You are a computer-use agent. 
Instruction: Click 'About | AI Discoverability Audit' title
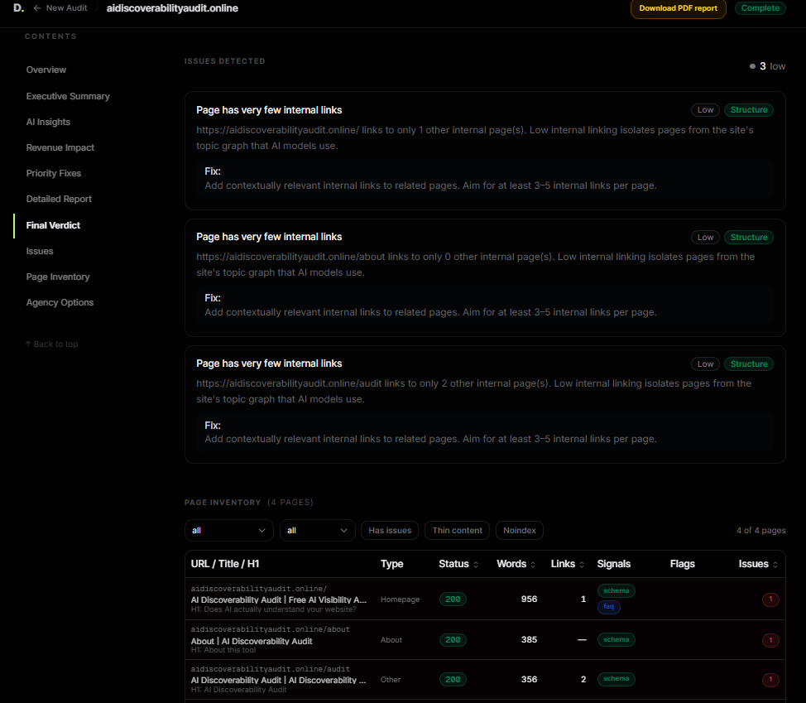tap(252, 641)
